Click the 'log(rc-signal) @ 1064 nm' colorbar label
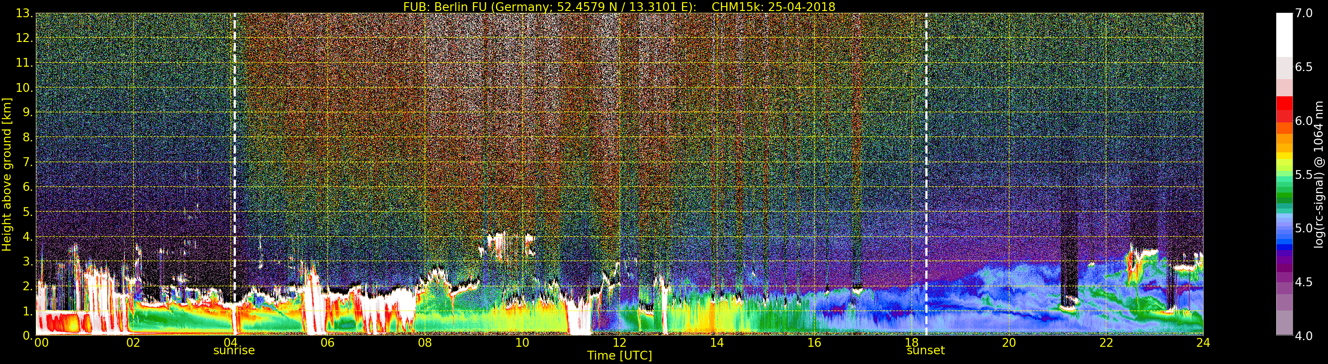Screen dimensions: 1328x364 click(1319, 174)
